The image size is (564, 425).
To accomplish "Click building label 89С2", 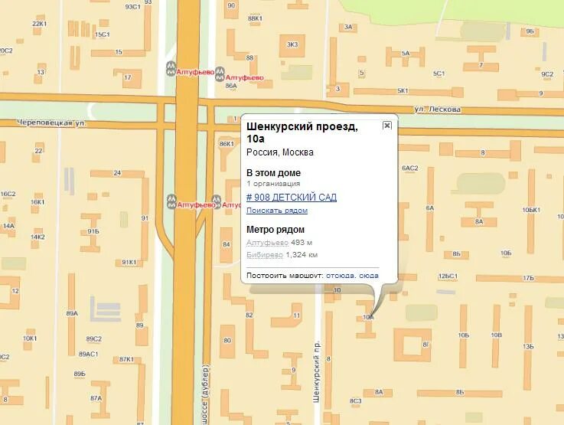I will pyautogui.click(x=94, y=338).
